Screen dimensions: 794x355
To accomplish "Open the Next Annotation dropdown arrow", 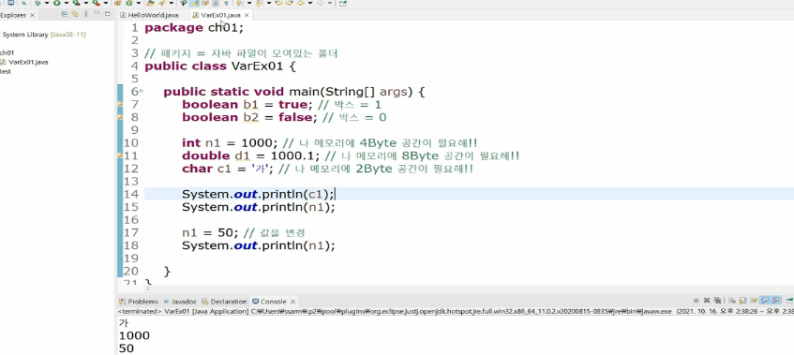I will pos(249,3).
